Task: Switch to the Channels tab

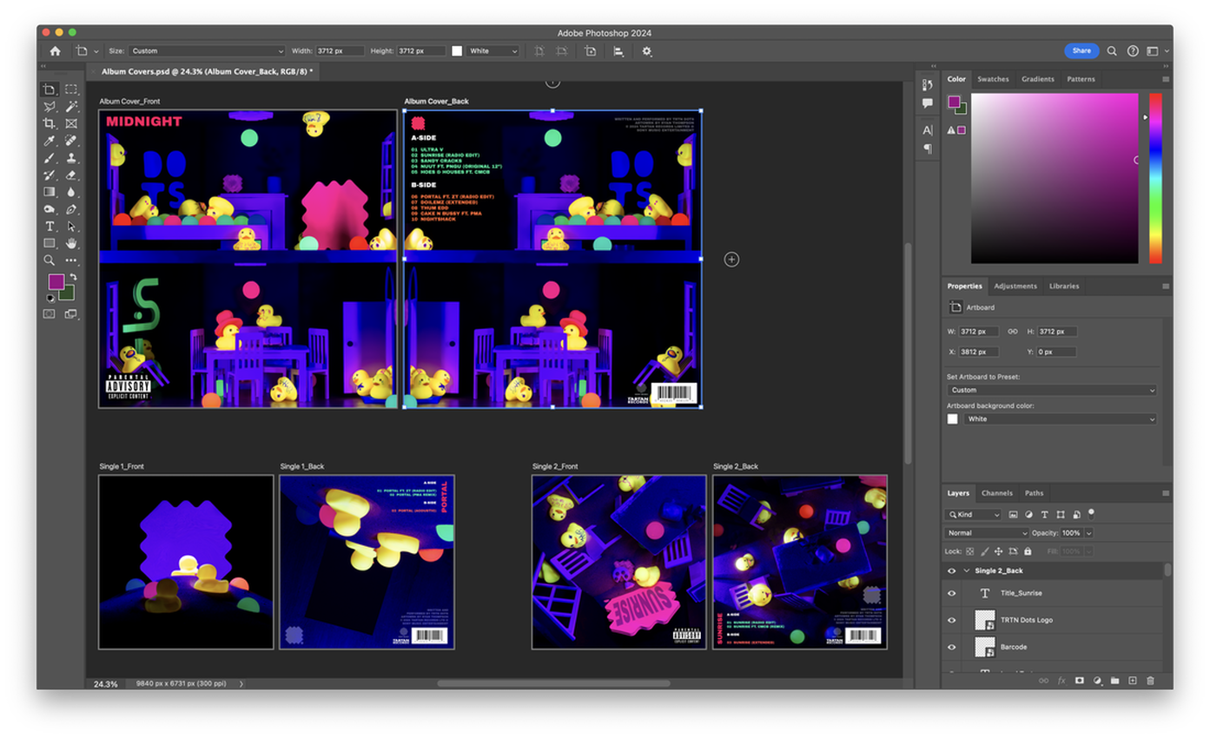Action: pyautogui.click(x=996, y=493)
